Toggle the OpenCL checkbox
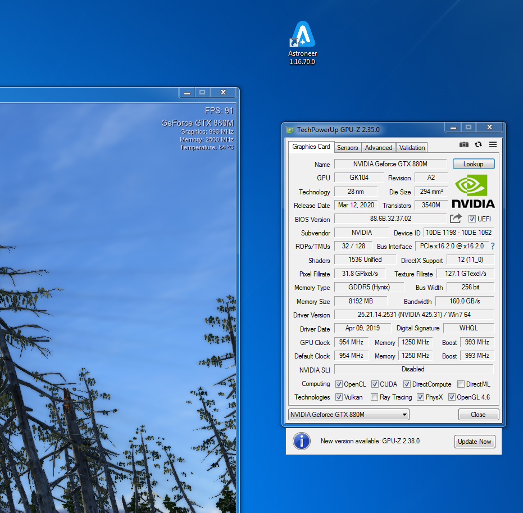The height and width of the screenshot is (513, 523). pyautogui.click(x=339, y=384)
